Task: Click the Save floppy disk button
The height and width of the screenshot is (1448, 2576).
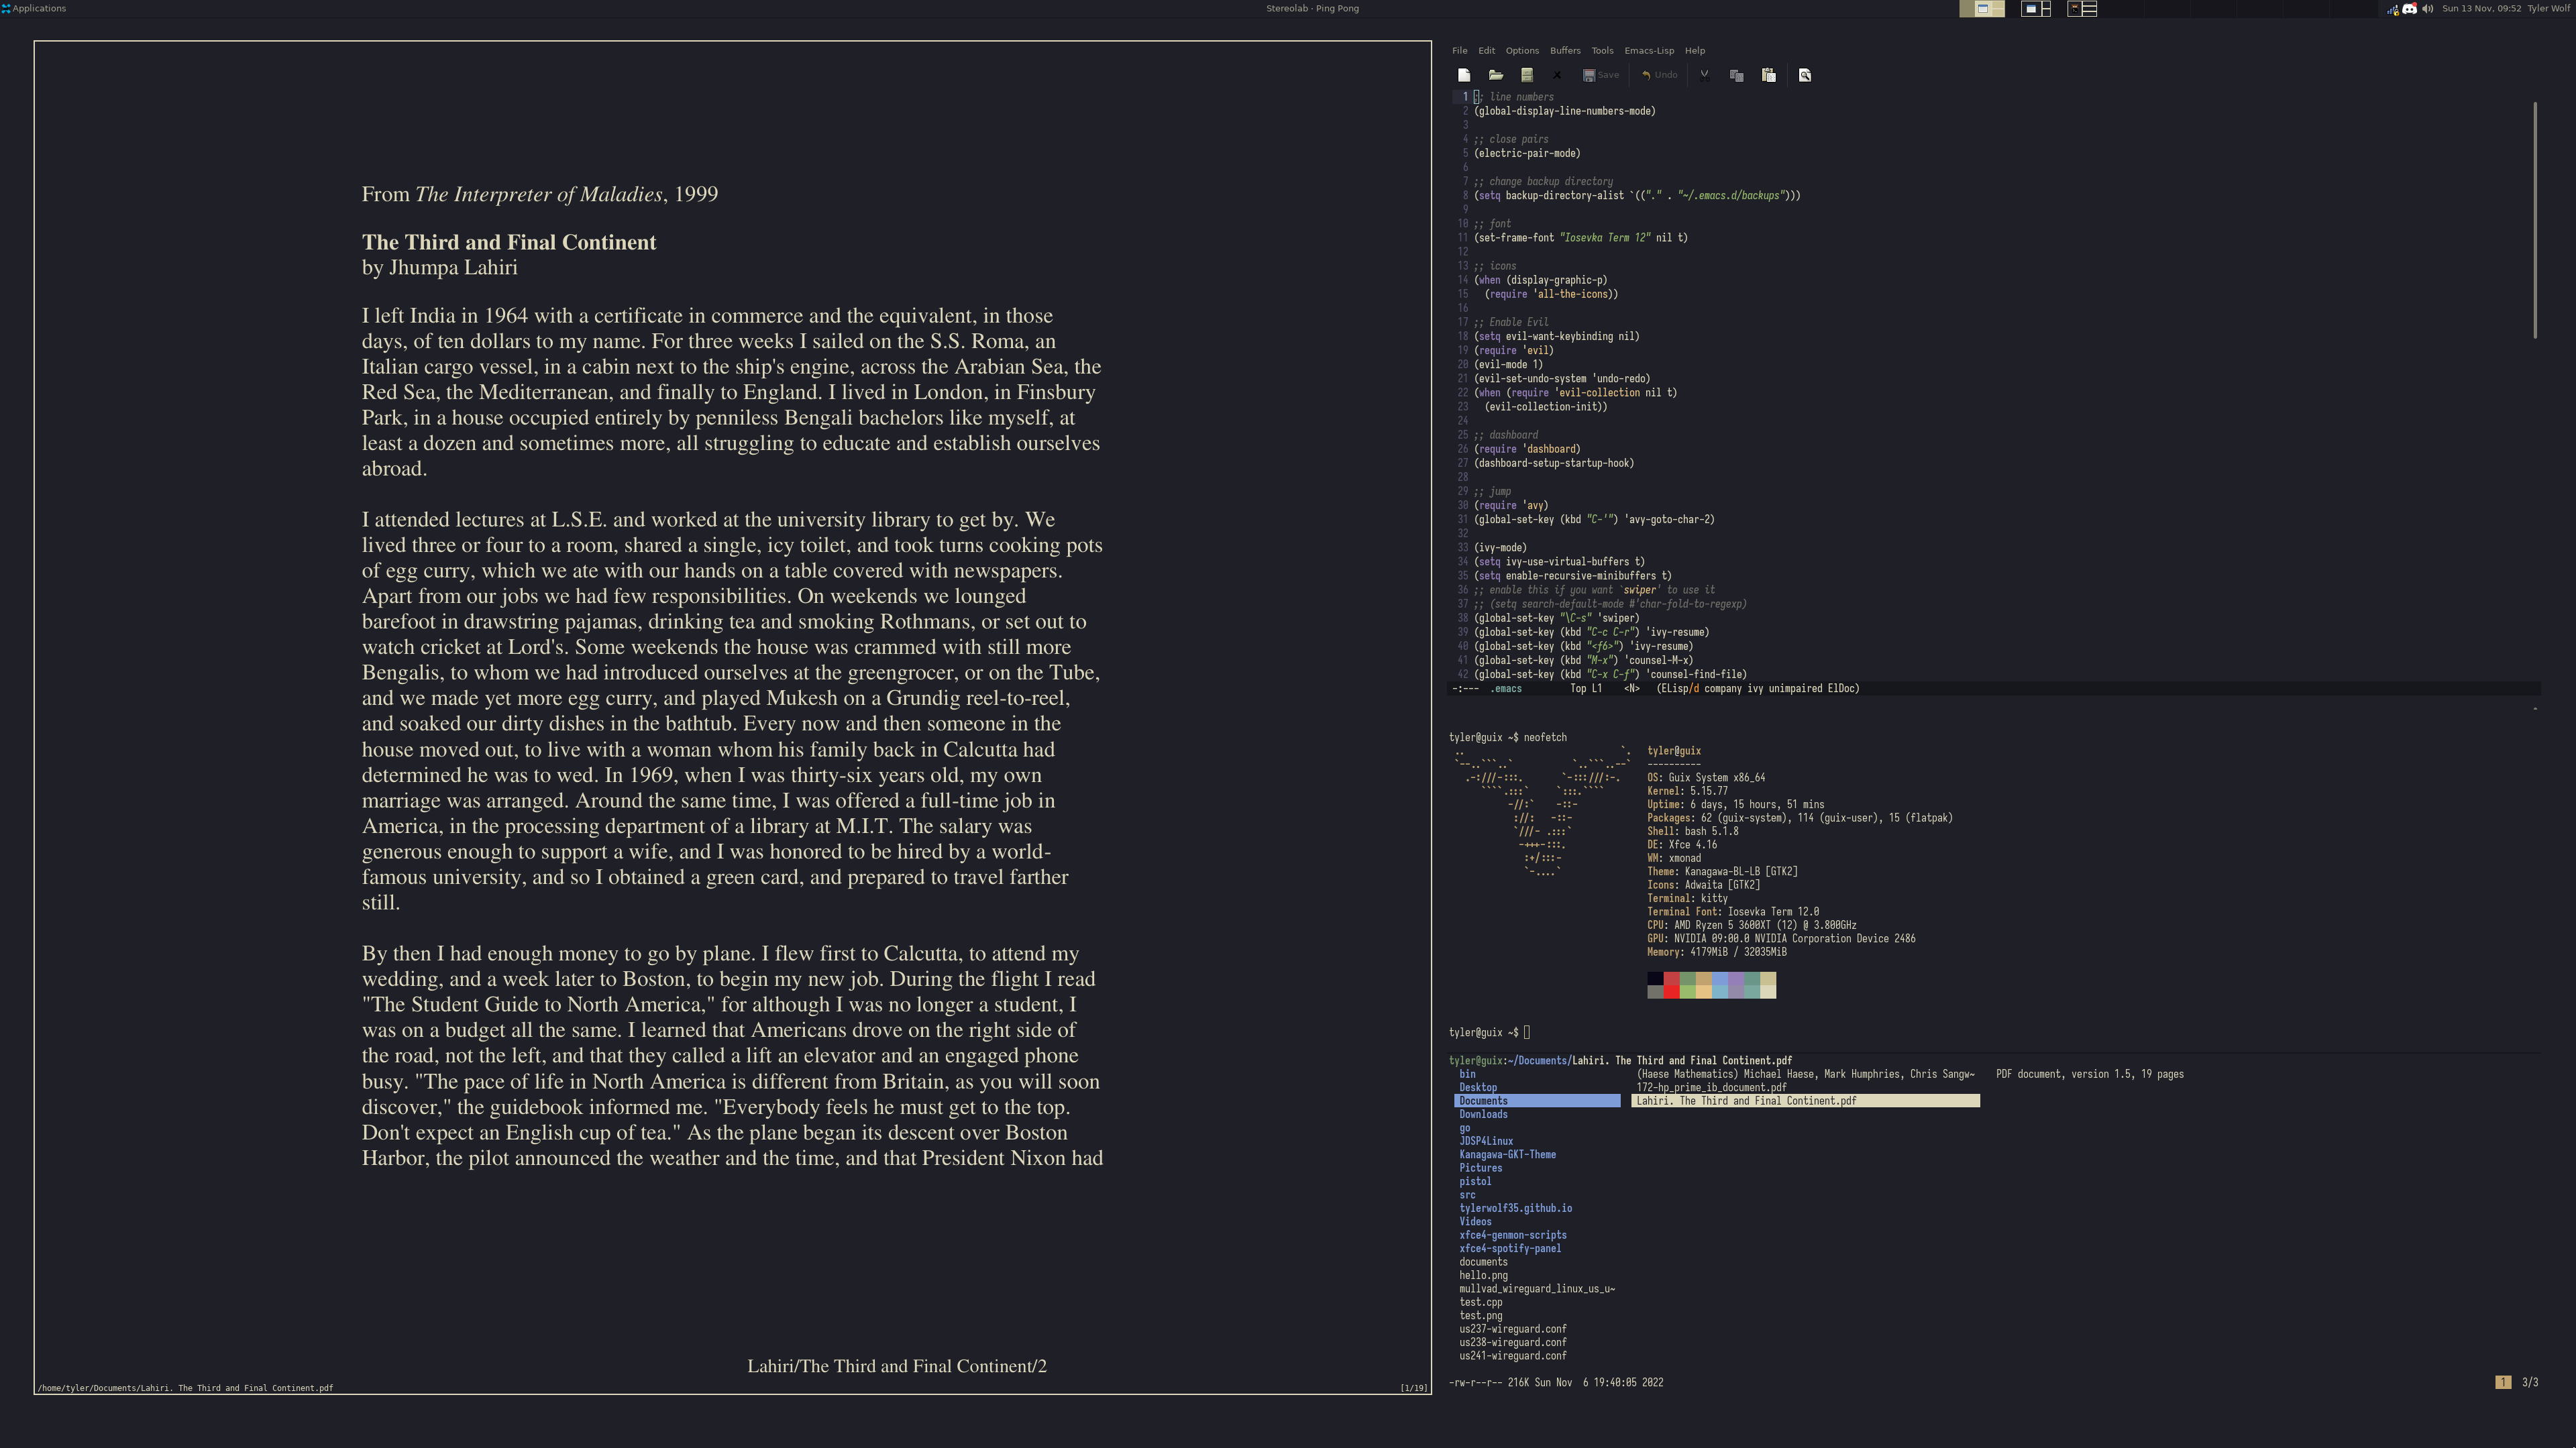Action: (x=1601, y=75)
